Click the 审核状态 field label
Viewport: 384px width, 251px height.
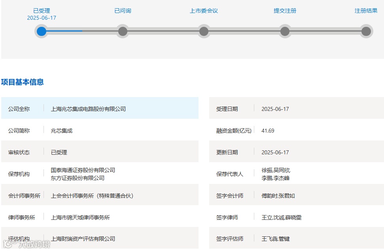click(19, 152)
